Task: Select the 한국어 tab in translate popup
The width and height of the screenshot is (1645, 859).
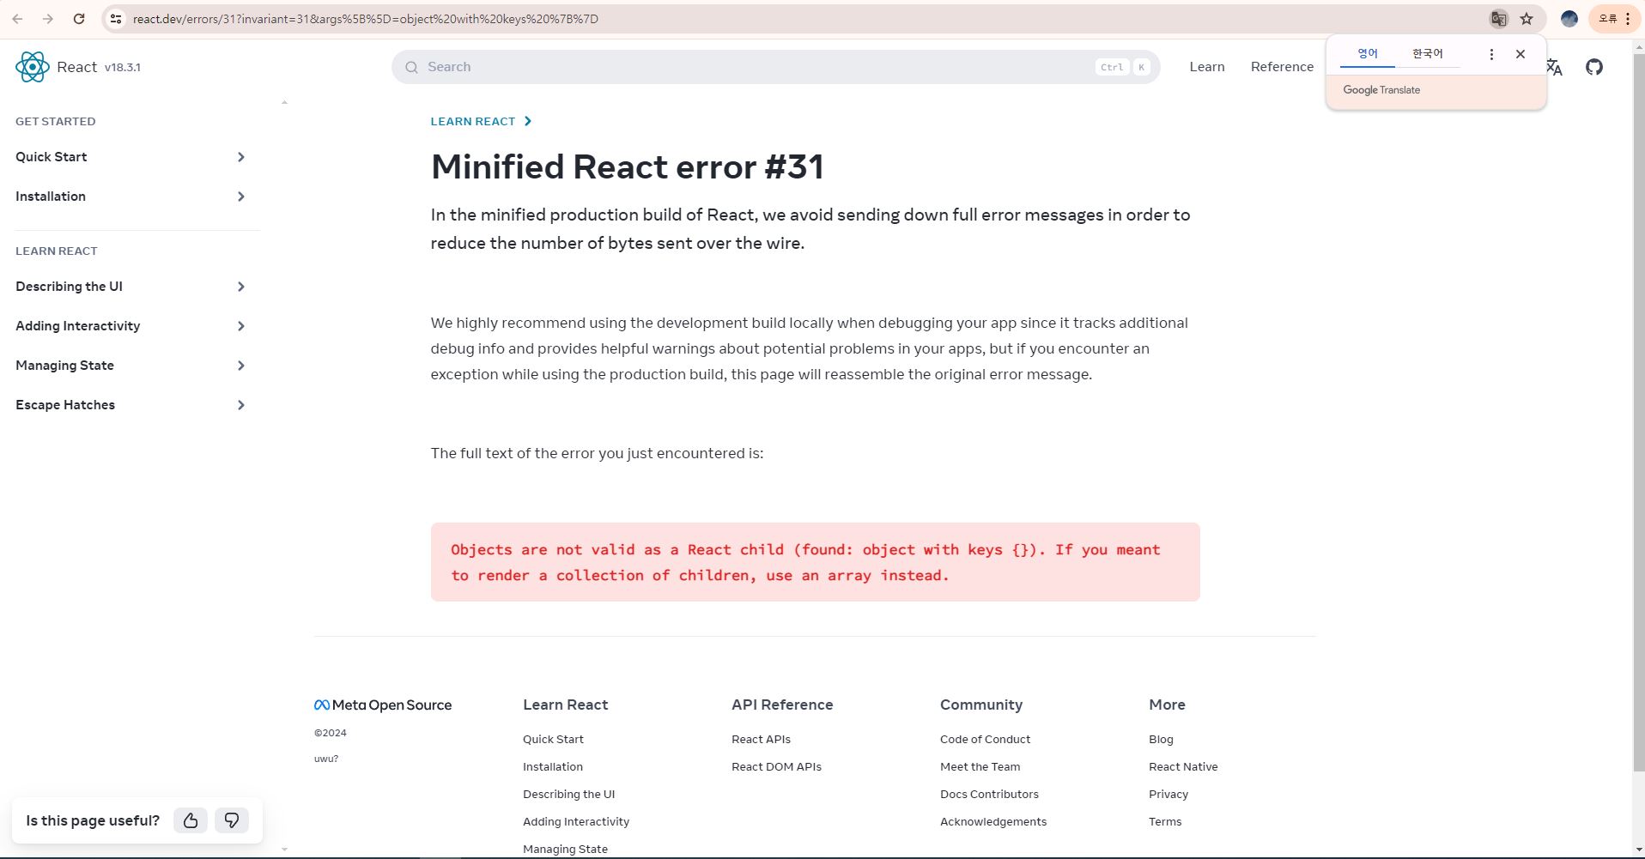Action: tap(1428, 54)
